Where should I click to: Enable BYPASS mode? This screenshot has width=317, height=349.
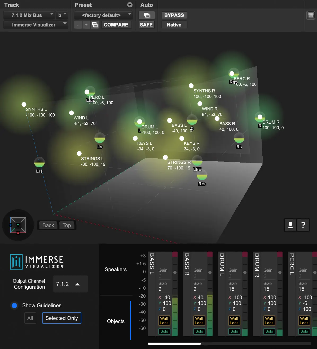tap(174, 15)
